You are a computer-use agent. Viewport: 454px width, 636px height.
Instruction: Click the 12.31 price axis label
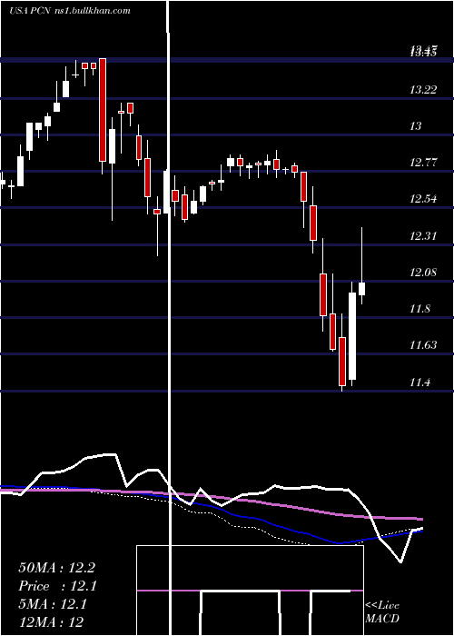coord(423,235)
